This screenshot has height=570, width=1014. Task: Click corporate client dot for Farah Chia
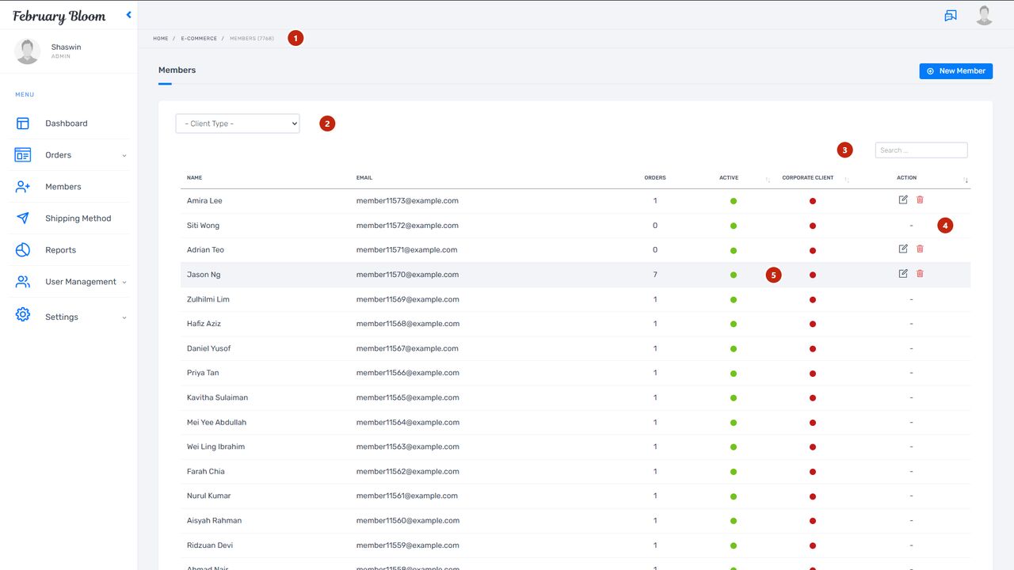(x=813, y=471)
